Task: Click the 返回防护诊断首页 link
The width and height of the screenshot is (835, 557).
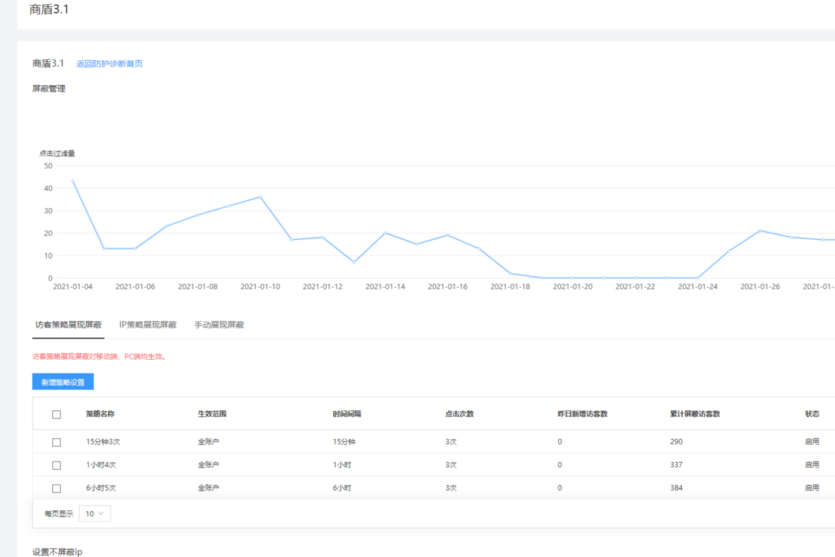Action: tap(109, 64)
